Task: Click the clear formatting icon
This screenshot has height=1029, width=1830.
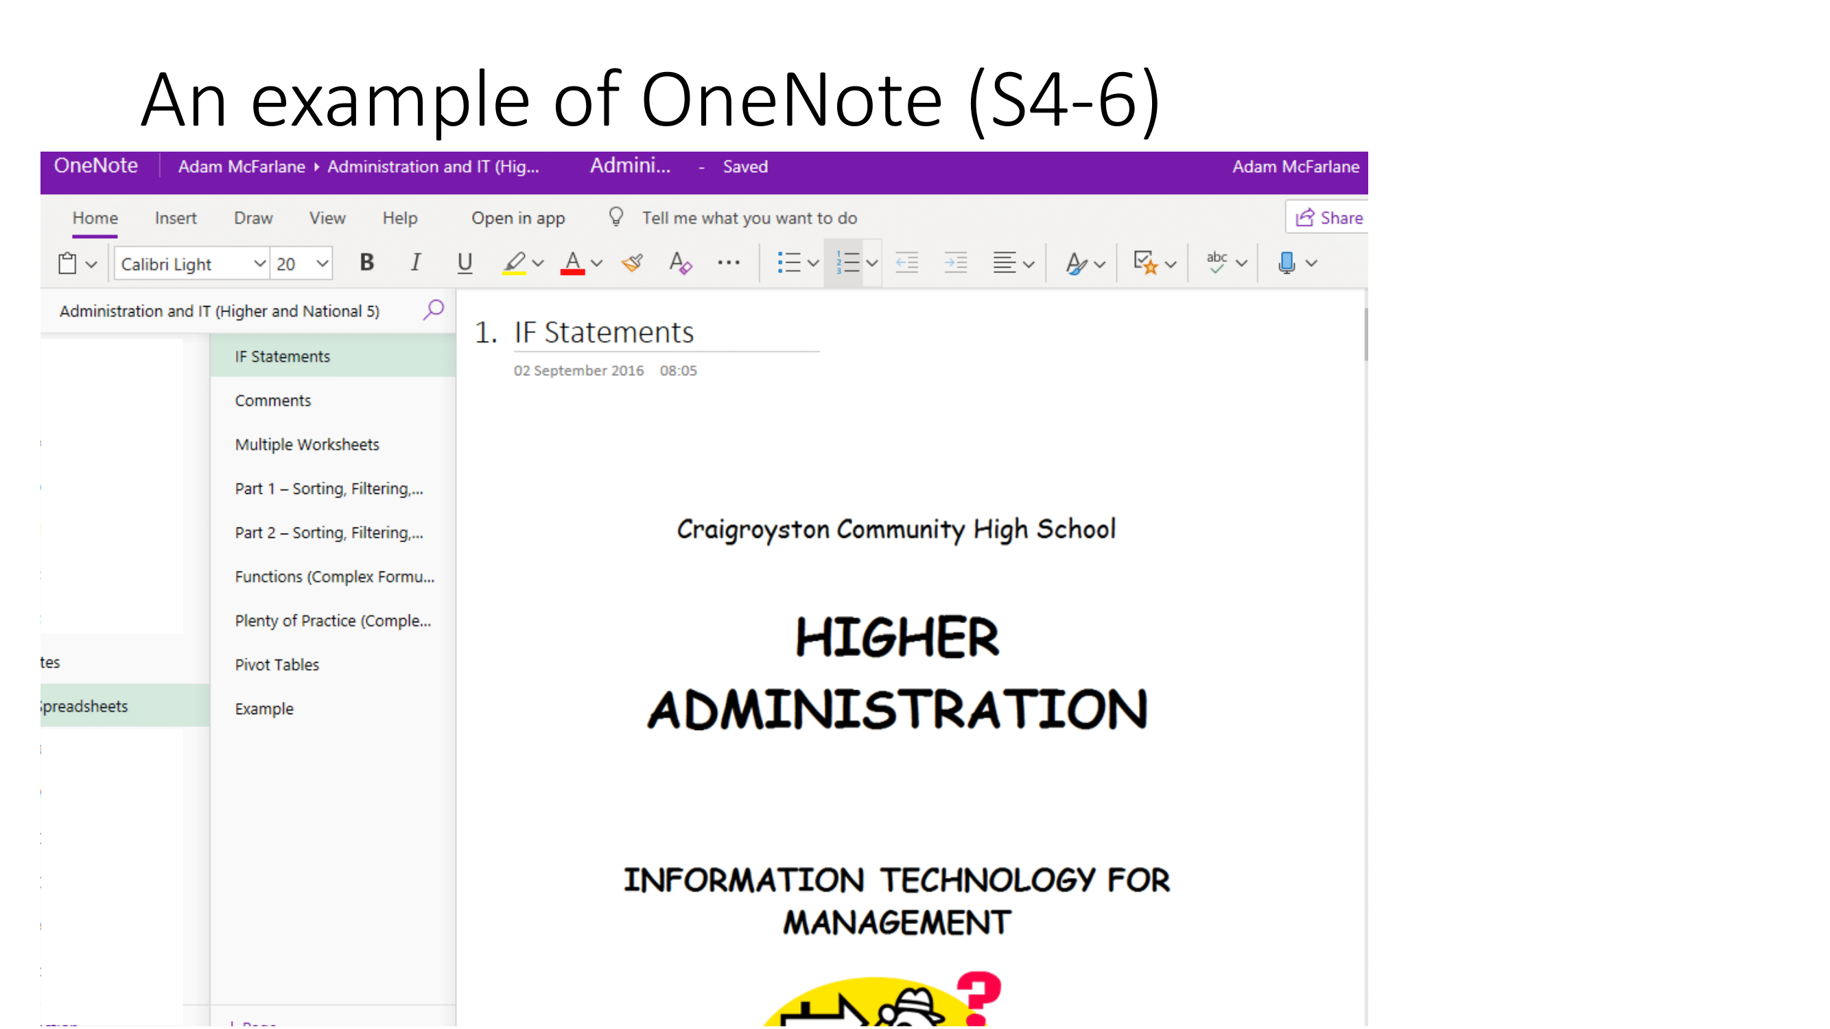Action: (x=680, y=263)
